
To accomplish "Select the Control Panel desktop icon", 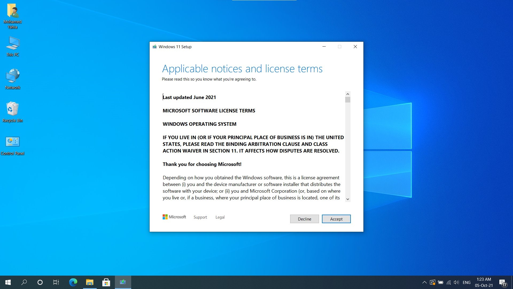I will pyautogui.click(x=13, y=146).
